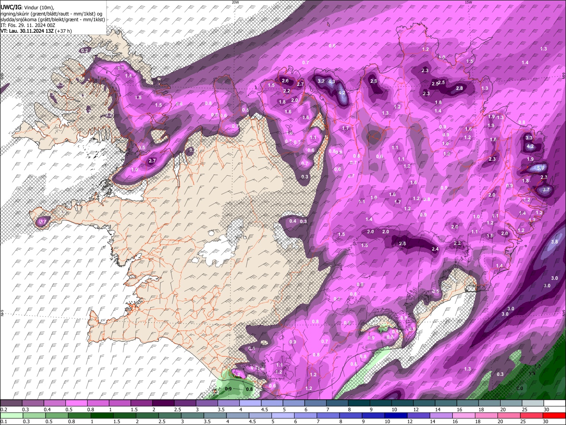Viewport: 566px width, 425px height.
Task: Click the 4.3 precipitation value on the map
Action: (331, 82)
